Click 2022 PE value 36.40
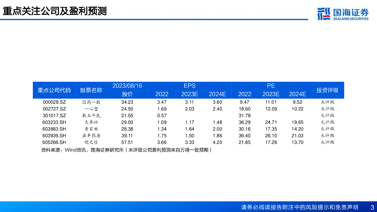This screenshot has height=212, width=377. (244, 136)
